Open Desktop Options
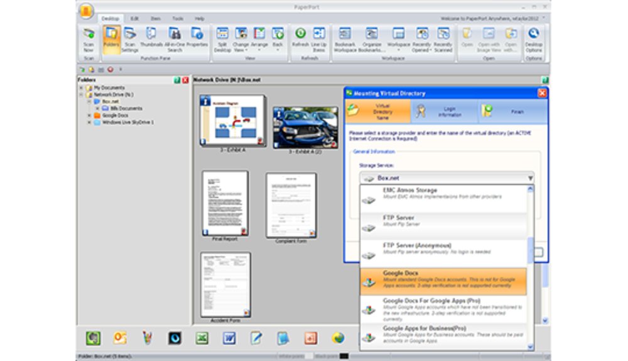The image size is (628, 361). click(534, 40)
